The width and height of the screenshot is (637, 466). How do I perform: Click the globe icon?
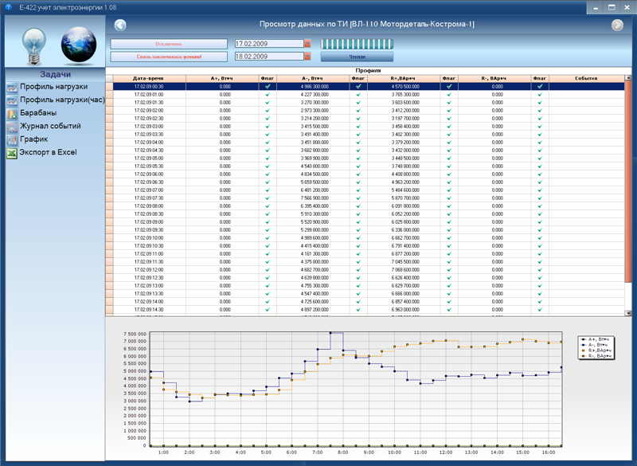click(x=78, y=45)
